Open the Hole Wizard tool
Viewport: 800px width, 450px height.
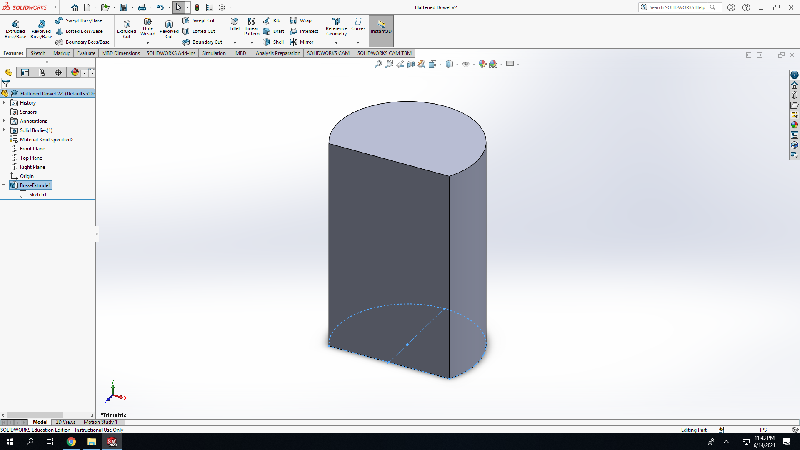pyautogui.click(x=148, y=27)
